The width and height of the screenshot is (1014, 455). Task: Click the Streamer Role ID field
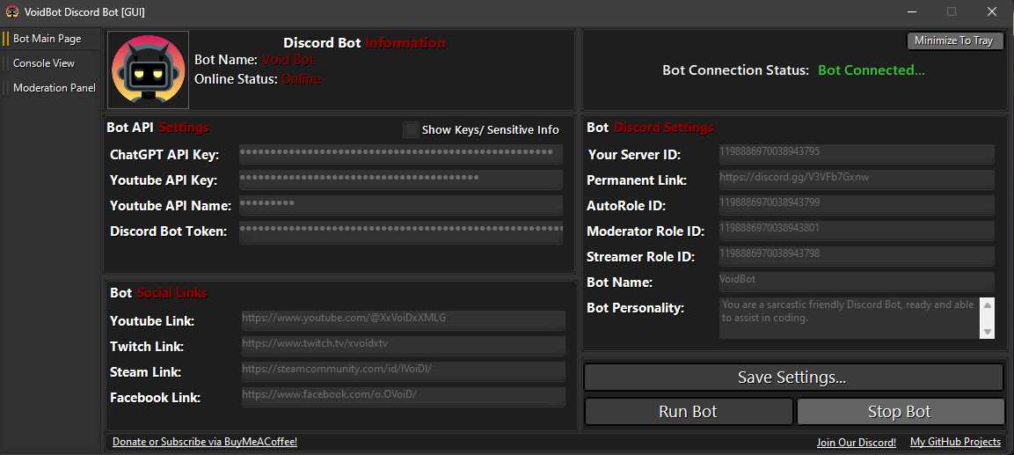click(x=857, y=255)
